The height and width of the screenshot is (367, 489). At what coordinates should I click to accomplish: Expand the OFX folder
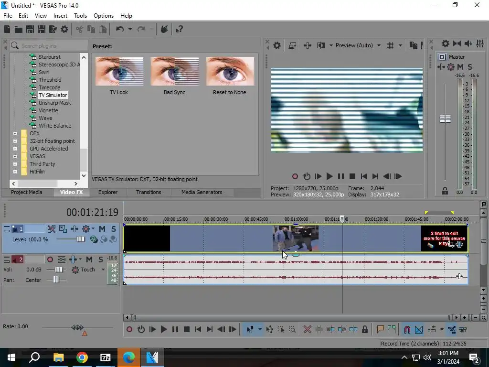15,133
